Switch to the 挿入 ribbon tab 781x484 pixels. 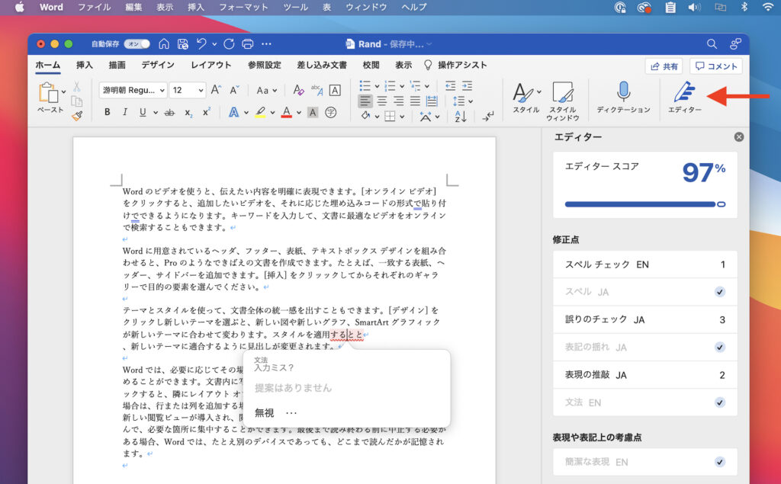pos(83,65)
